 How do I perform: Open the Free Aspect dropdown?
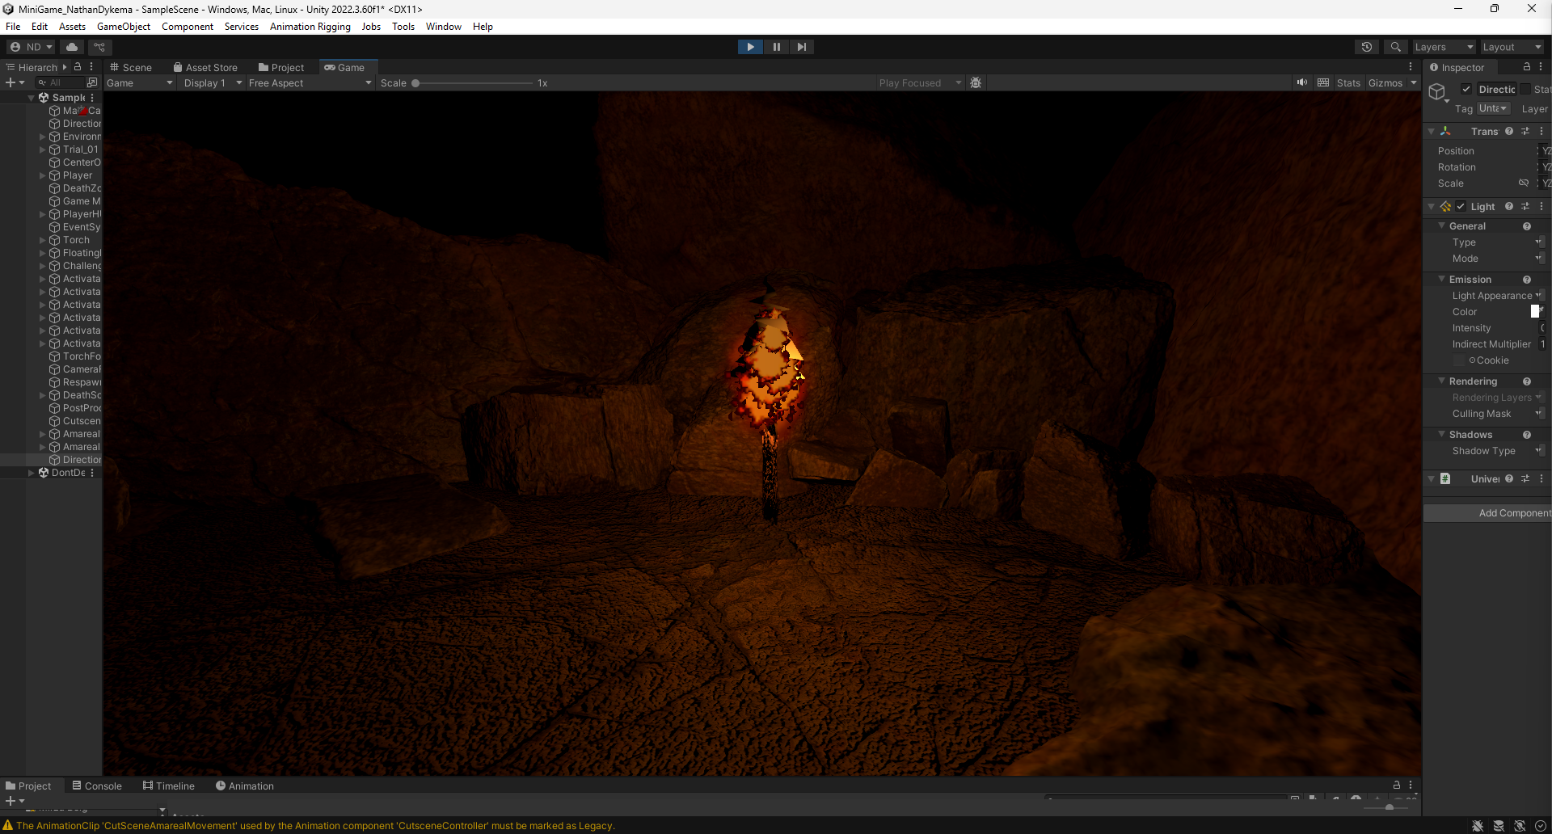pyautogui.click(x=310, y=82)
